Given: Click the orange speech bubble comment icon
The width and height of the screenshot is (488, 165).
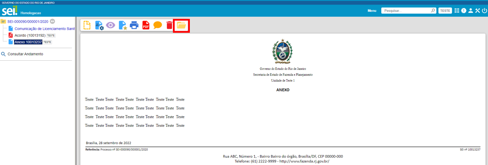Looking at the screenshot, I should coord(157,25).
